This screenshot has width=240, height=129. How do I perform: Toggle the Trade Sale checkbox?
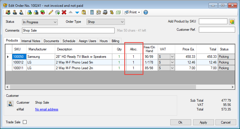25,122
